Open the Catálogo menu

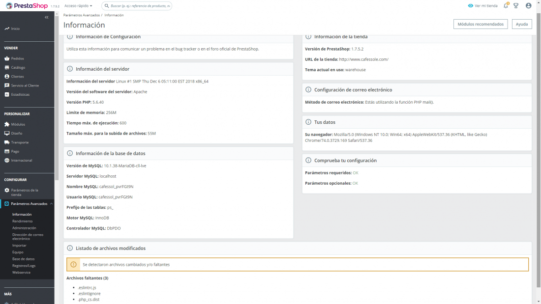pyautogui.click(x=18, y=68)
